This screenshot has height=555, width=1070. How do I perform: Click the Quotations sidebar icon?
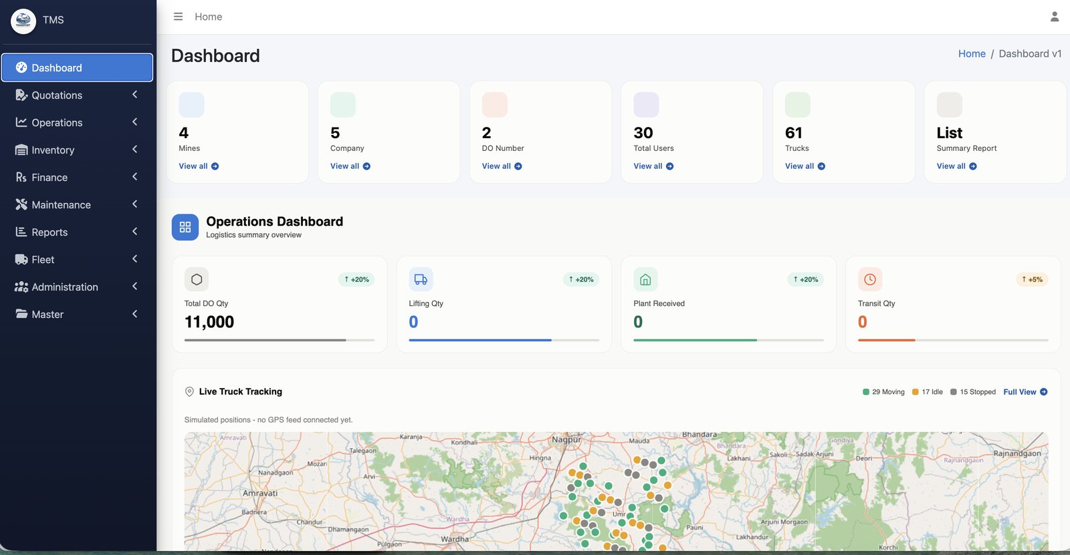click(21, 95)
